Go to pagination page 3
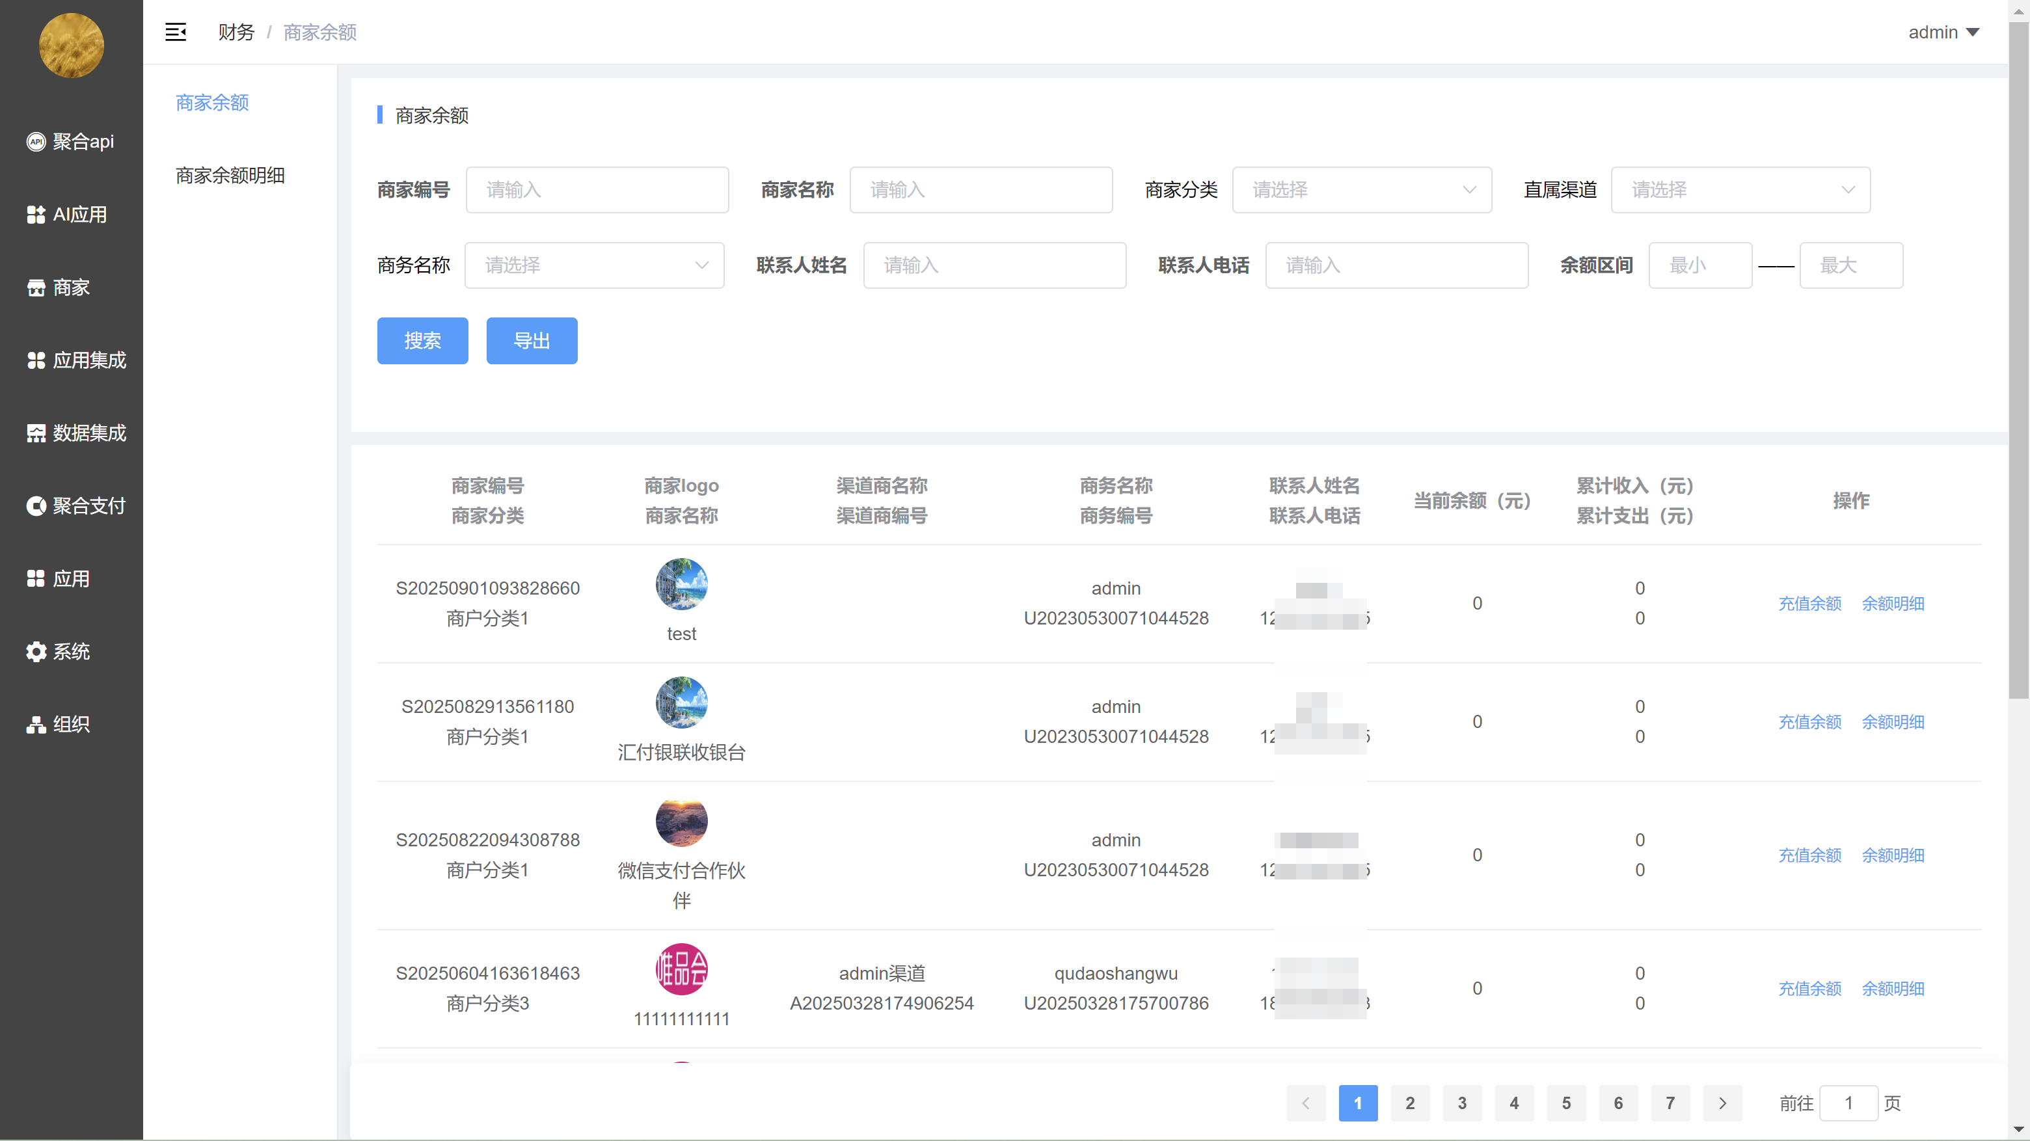Viewport: 2030px width, 1141px height. click(x=1462, y=1103)
